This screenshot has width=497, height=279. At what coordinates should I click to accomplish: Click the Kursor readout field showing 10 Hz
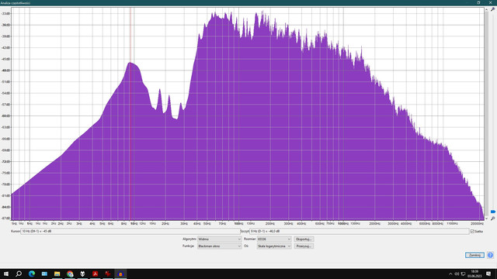pos(130,232)
